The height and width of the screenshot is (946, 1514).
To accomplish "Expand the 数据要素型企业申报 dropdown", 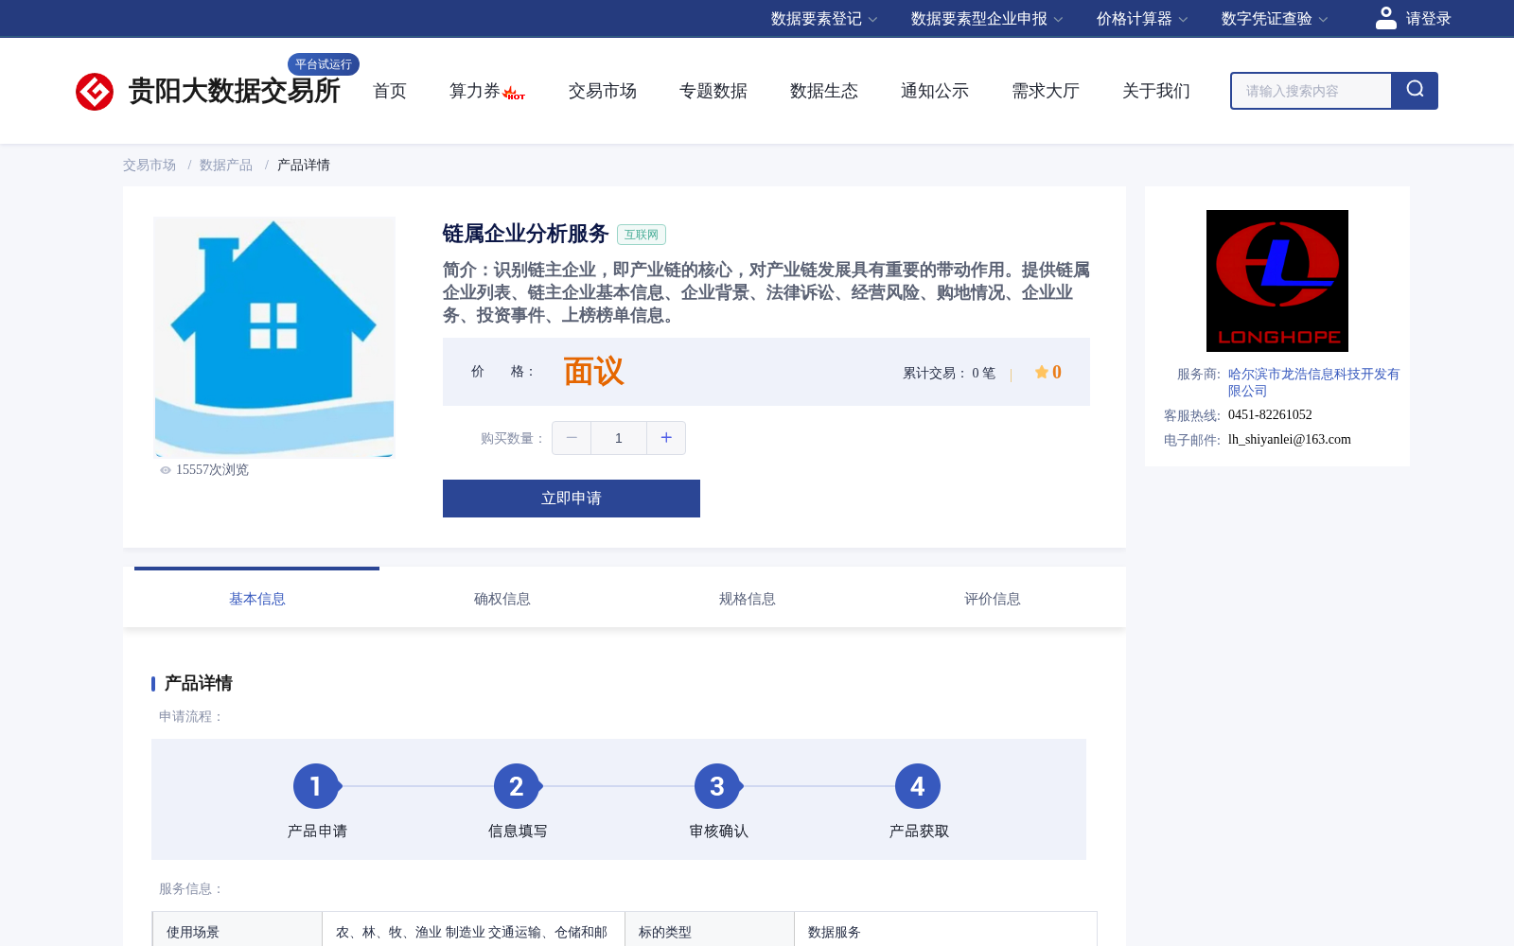I will click(987, 19).
